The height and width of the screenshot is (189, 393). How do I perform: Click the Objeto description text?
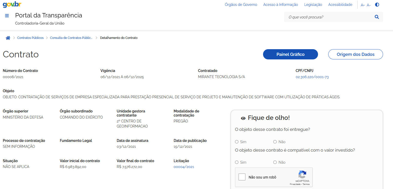click(172, 97)
